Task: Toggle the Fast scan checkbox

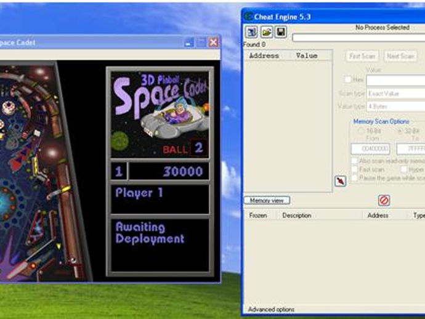Action: [x=354, y=169]
